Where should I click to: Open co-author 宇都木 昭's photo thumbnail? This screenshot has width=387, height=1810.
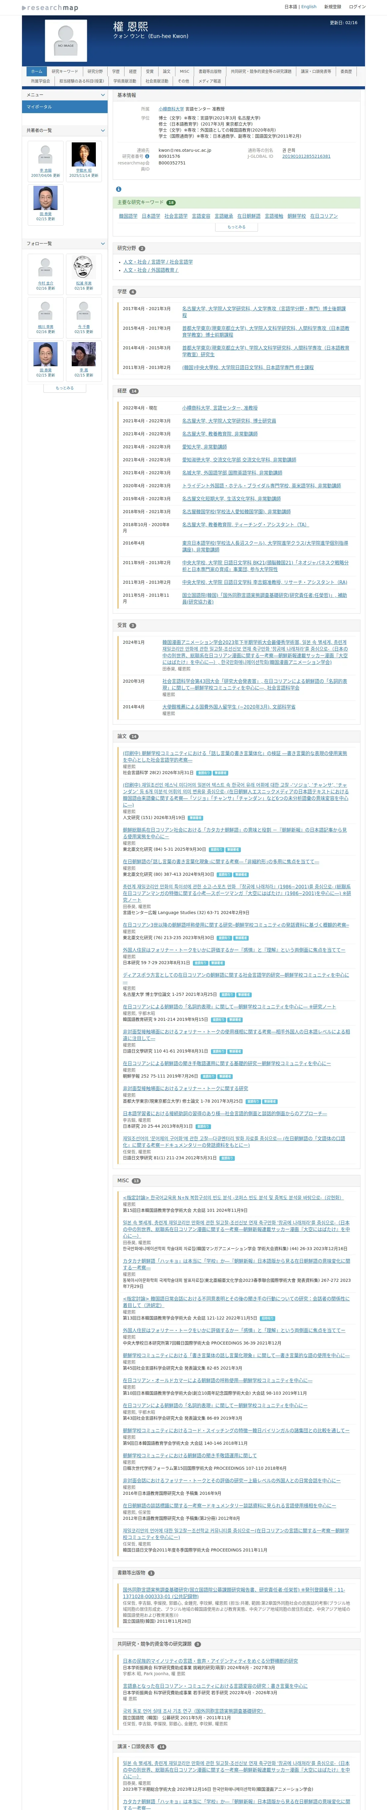83,154
